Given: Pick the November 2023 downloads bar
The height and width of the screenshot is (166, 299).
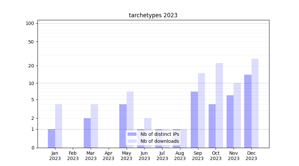Looking at the screenshot, I should (x=237, y=115).
